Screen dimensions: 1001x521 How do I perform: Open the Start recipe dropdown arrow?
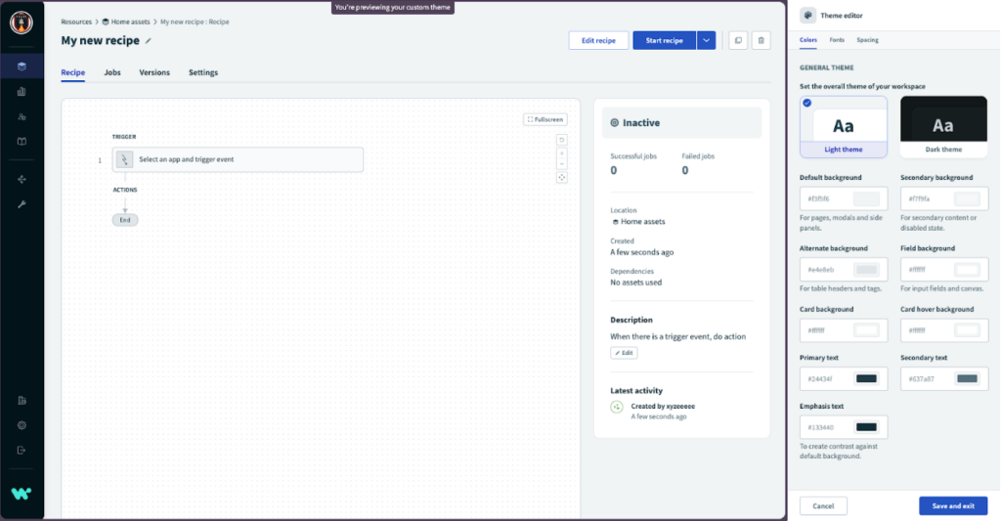click(x=706, y=40)
